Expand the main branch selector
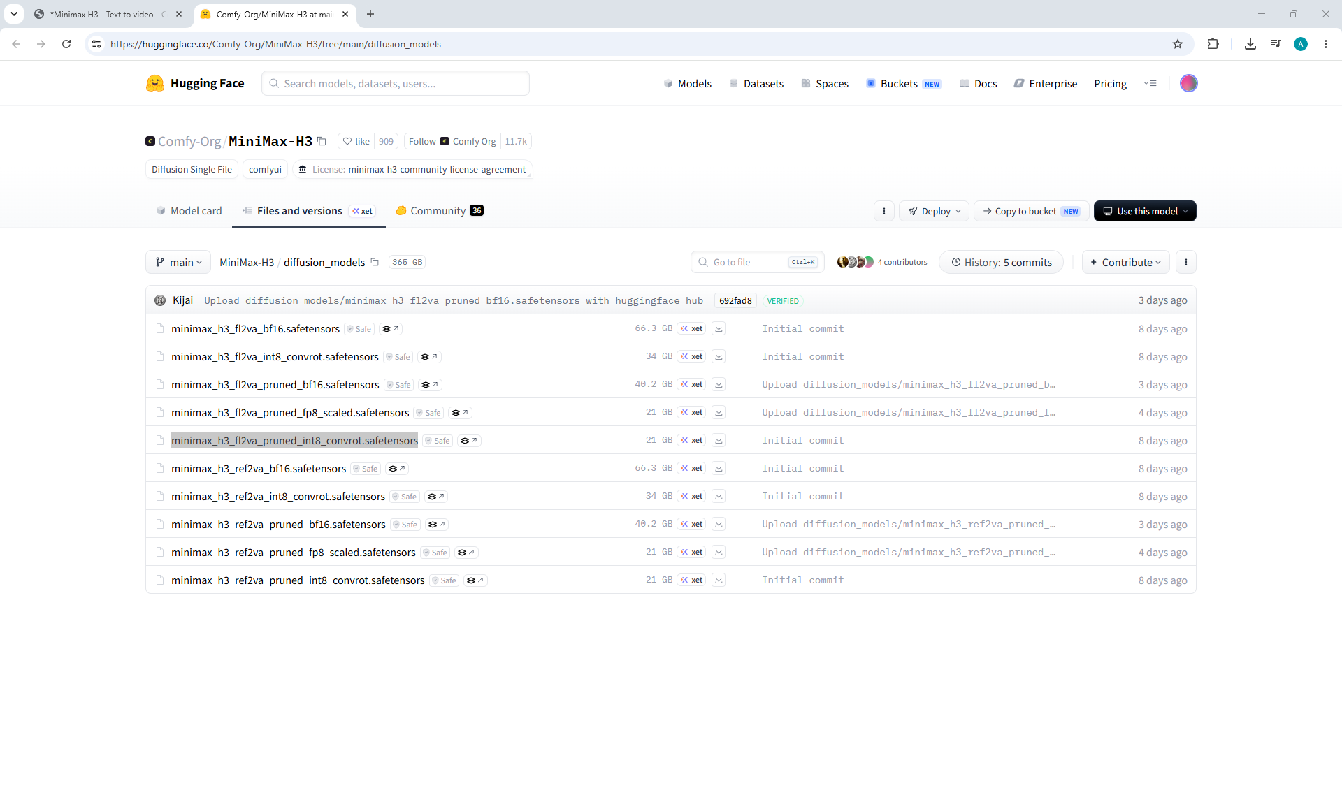Image resolution: width=1342 pixels, height=804 pixels. pyautogui.click(x=178, y=262)
